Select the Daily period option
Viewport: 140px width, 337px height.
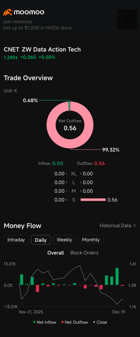[x=41, y=240]
